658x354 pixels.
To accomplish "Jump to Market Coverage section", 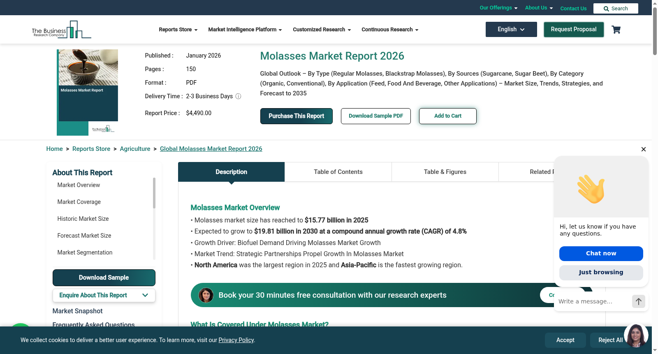I will 79,202.
